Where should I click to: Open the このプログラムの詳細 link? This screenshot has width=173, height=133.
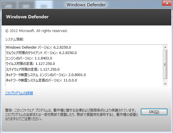point(19,93)
